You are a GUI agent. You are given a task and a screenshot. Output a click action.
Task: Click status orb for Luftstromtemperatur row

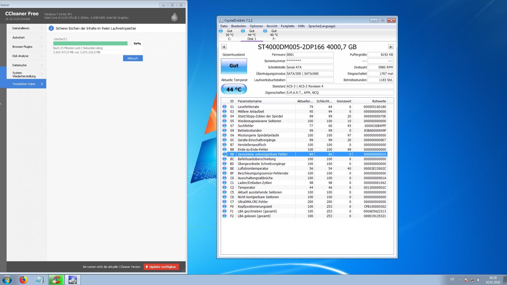(x=224, y=169)
